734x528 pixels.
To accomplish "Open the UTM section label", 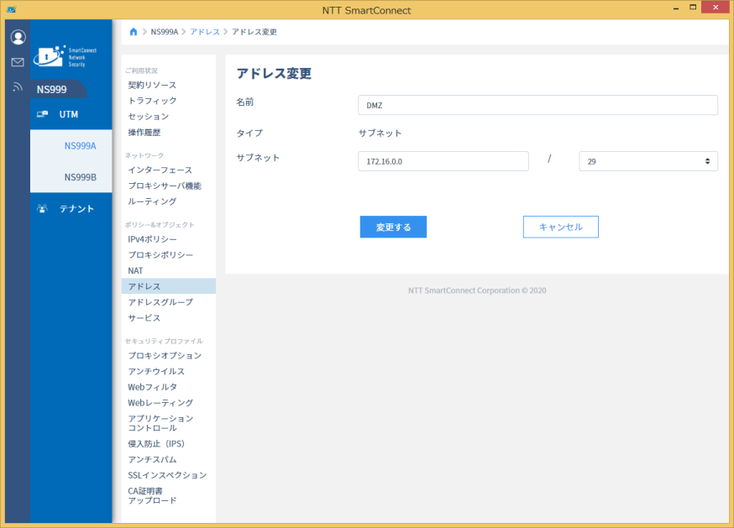I will pos(69,114).
